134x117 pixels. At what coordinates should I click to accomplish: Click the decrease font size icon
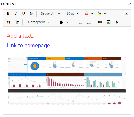click(8, 22)
